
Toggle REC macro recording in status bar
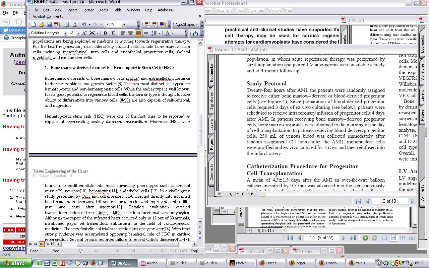point(154,251)
